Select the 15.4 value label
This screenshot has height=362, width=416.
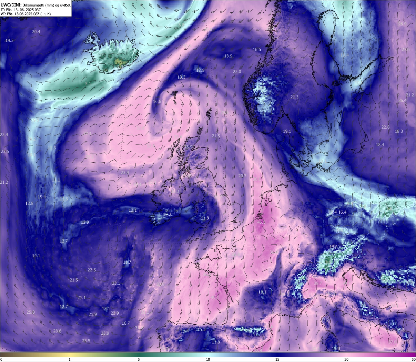tap(42, 197)
